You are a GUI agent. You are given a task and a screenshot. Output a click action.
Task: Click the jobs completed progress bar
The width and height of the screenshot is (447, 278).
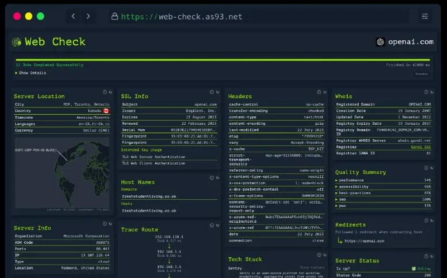tap(223, 60)
